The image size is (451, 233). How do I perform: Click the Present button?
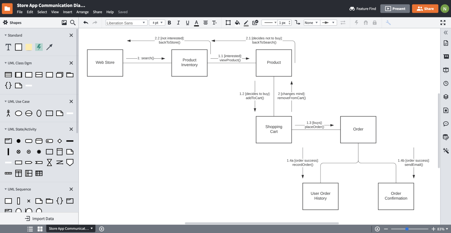click(395, 8)
